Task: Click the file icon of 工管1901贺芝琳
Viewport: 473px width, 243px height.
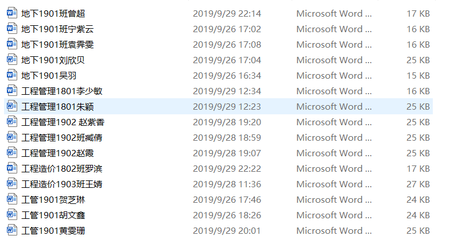Action: tap(12, 199)
